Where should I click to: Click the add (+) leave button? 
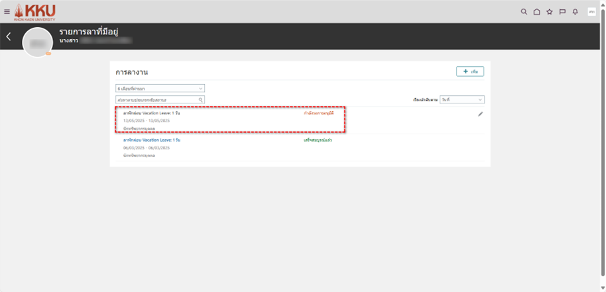click(x=469, y=71)
